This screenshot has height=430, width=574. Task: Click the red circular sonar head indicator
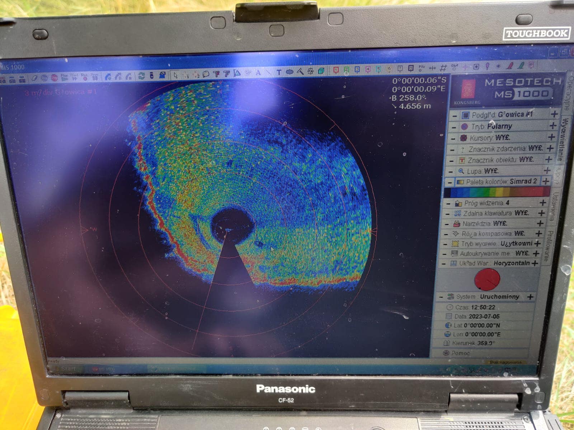pyautogui.click(x=487, y=279)
